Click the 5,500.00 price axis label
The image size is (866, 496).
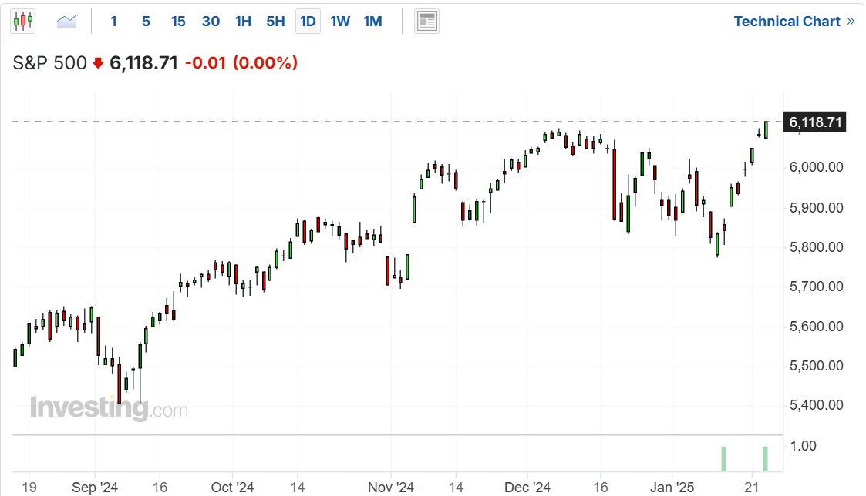coord(817,366)
